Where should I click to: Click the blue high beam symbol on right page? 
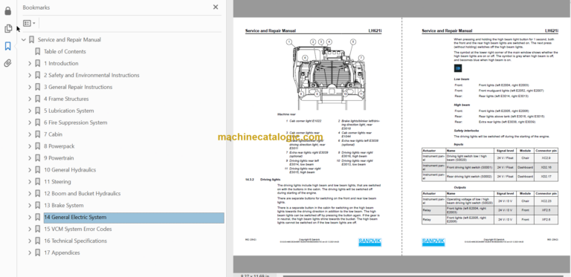(x=458, y=68)
